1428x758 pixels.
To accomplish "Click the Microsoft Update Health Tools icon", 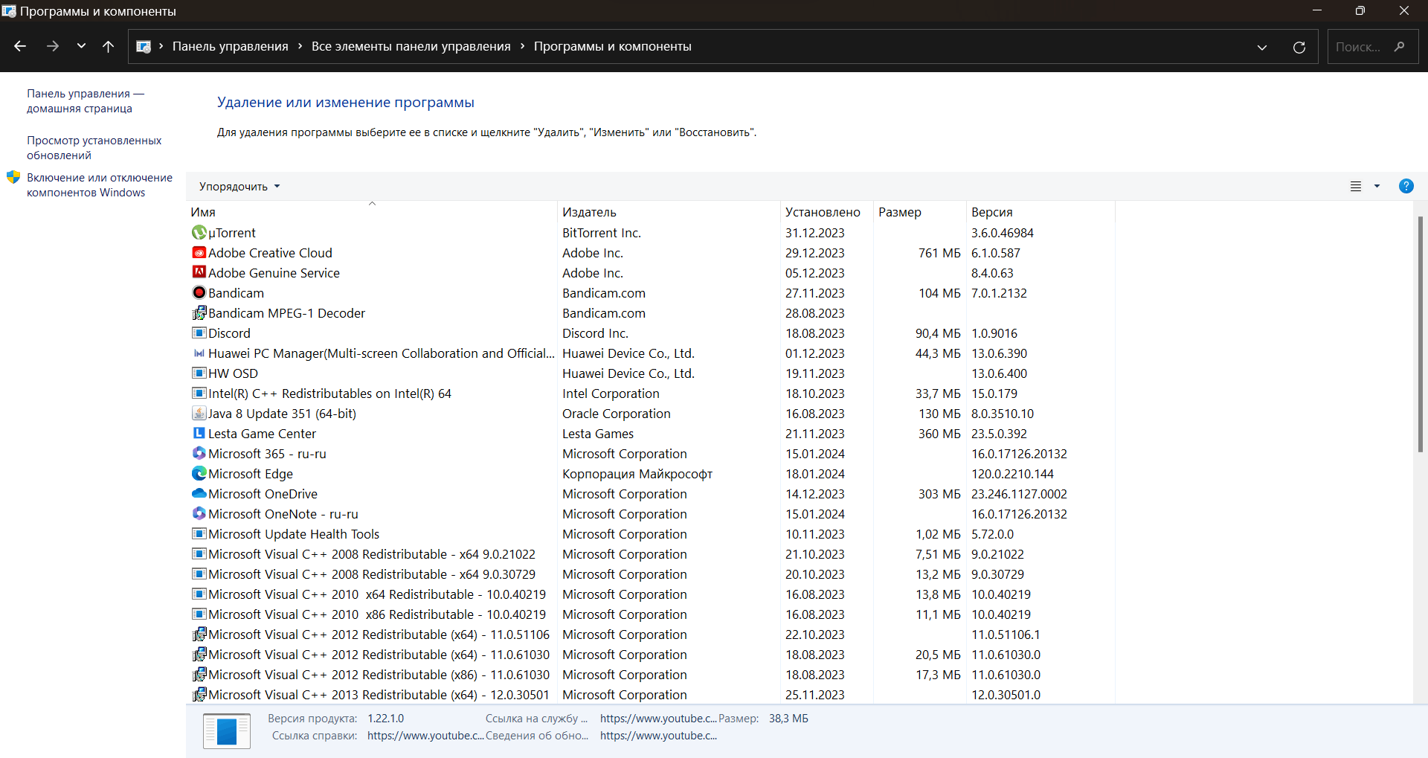I will pyautogui.click(x=199, y=533).
